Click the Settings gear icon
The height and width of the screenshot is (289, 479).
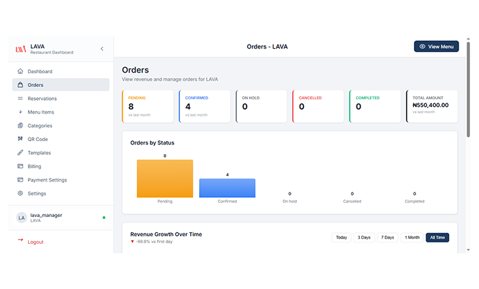20,193
